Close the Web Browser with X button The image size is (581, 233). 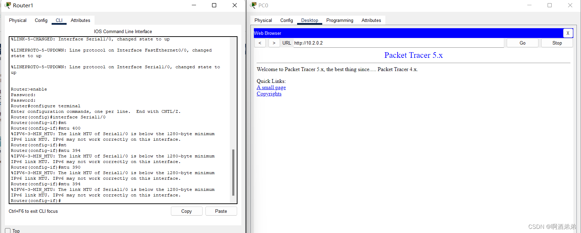coord(568,33)
